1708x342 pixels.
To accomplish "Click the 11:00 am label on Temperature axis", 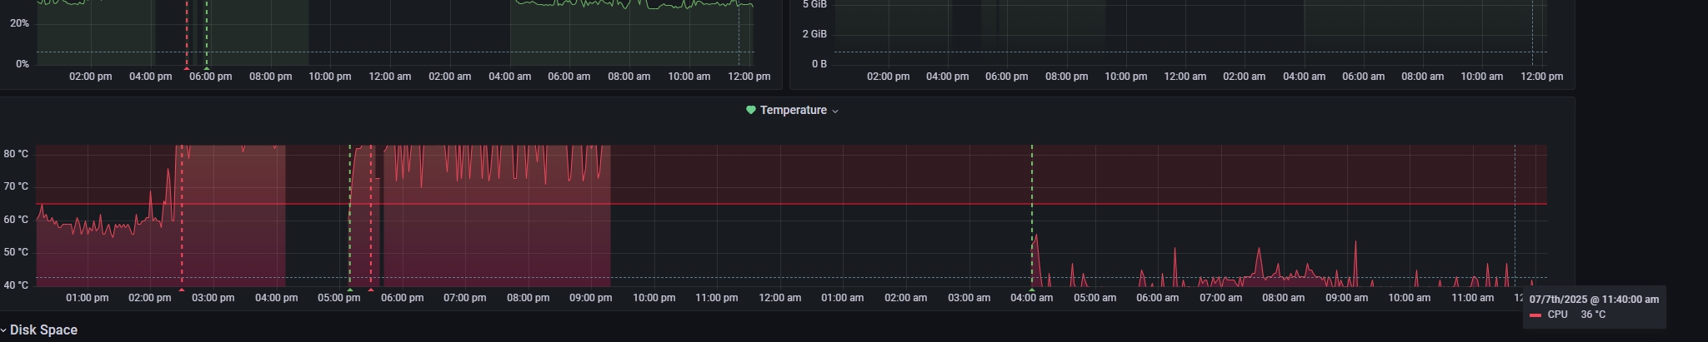I will pos(1472,298).
